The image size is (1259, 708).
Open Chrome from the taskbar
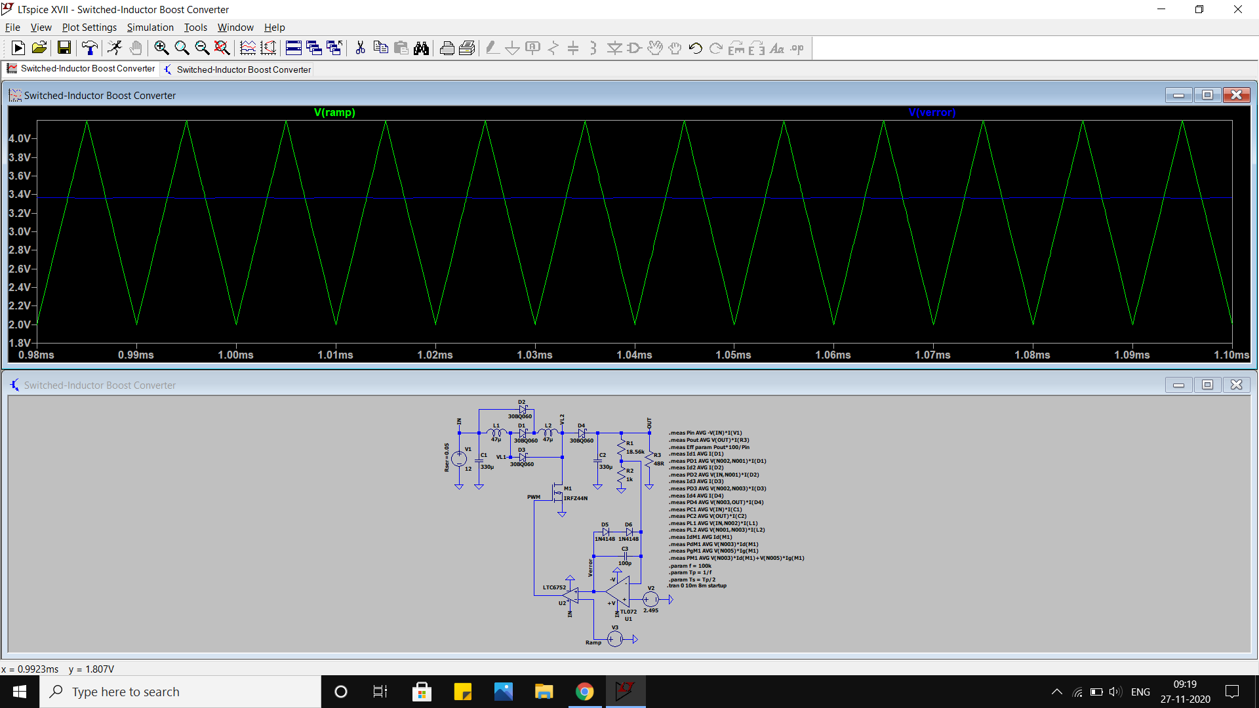584,691
